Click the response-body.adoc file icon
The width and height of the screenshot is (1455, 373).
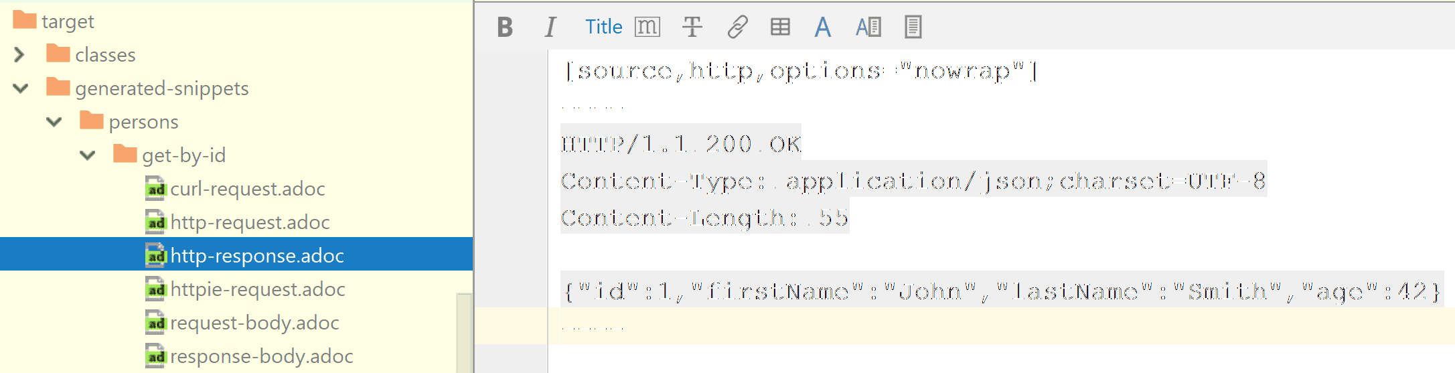pos(155,356)
